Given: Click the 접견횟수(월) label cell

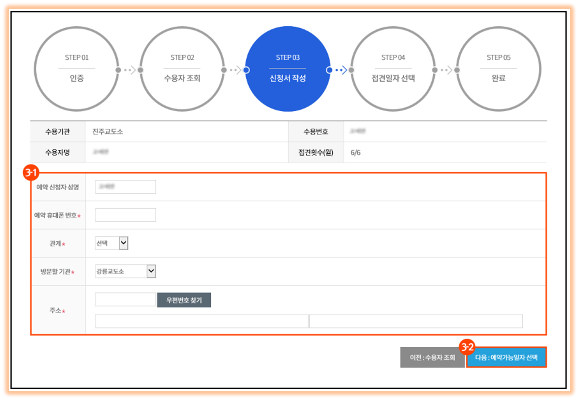Looking at the screenshot, I should [316, 152].
